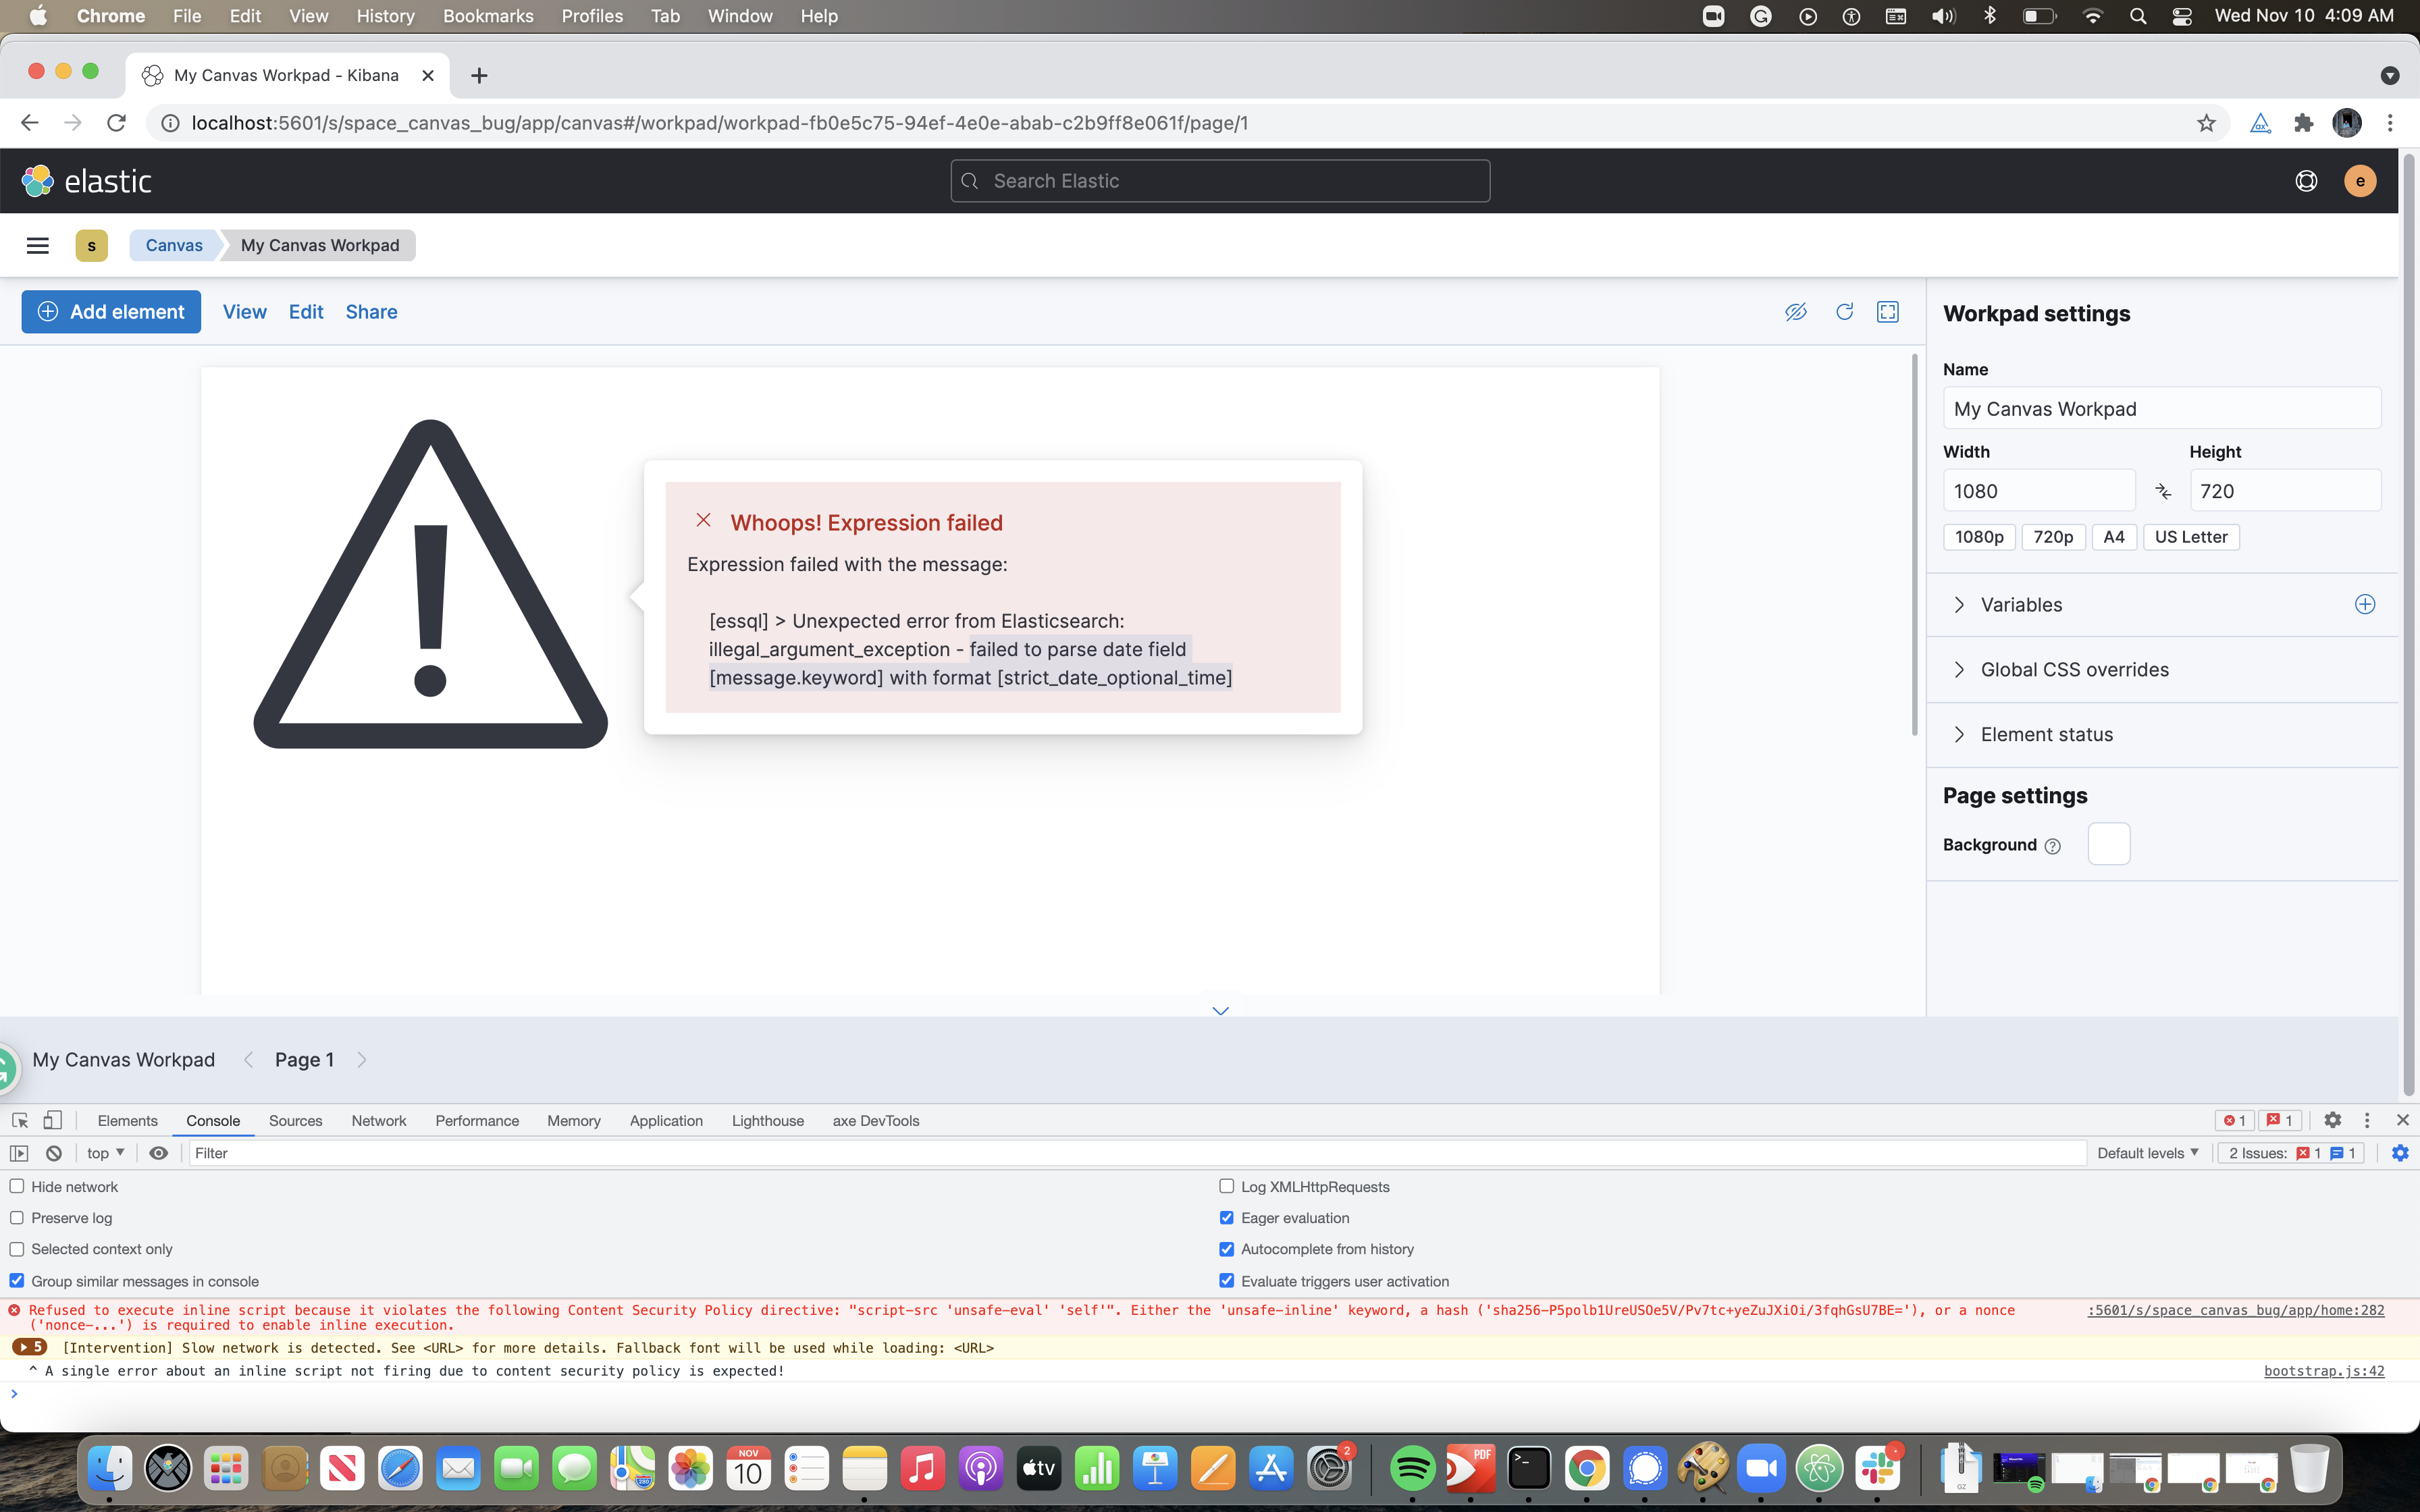Open the page Background color swatch
The width and height of the screenshot is (2420, 1512).
coord(2109,844)
